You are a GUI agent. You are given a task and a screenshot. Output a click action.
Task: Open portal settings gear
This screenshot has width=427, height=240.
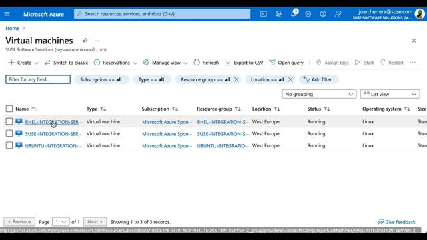pyautogui.click(x=308, y=14)
